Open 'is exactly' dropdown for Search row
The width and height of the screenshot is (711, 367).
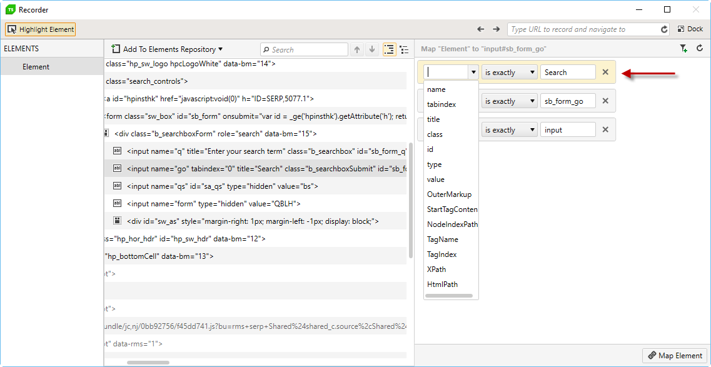509,72
